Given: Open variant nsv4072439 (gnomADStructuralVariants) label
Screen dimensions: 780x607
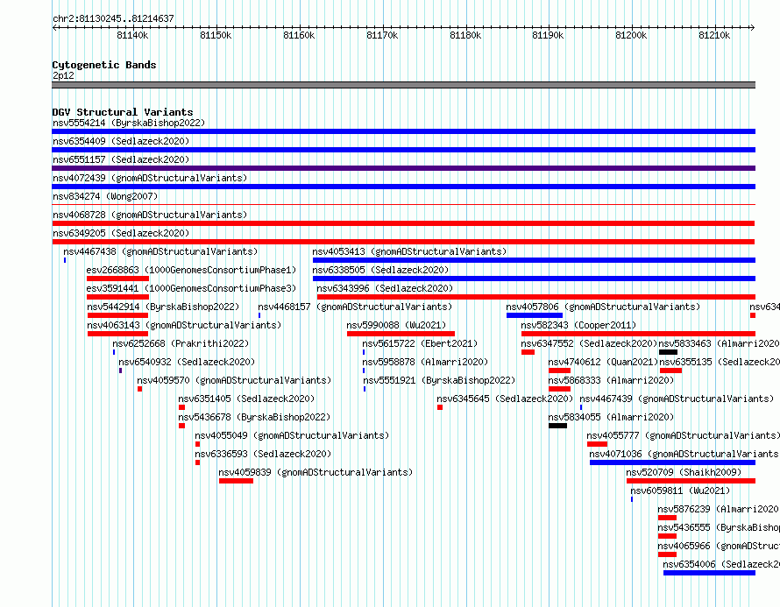Looking at the screenshot, I should [x=150, y=178].
